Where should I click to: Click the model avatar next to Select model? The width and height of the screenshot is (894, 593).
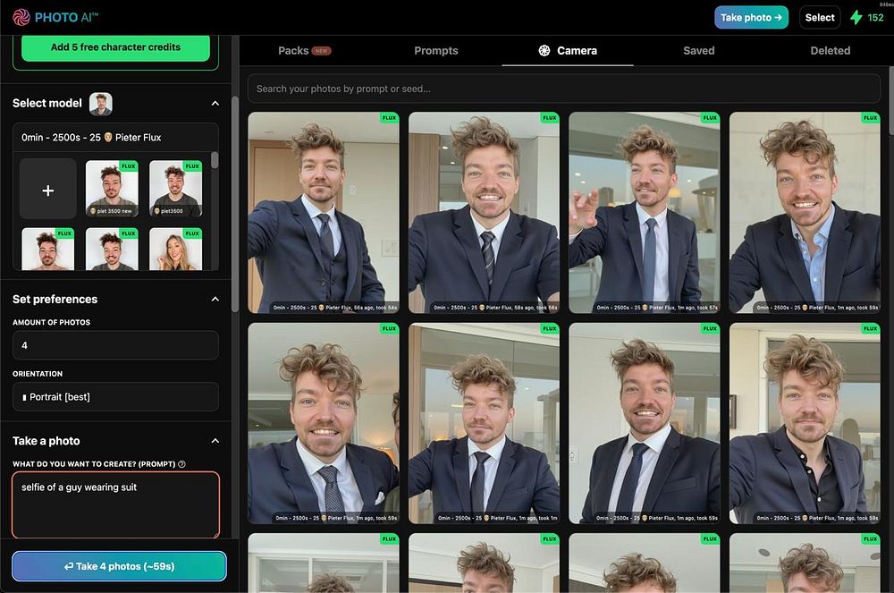(101, 104)
